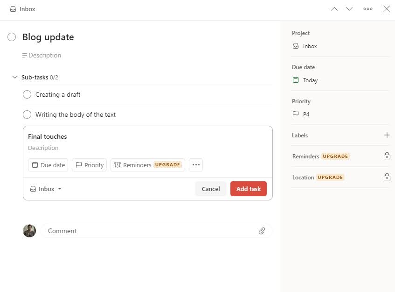This screenshot has width=395, height=292.
Task: Open the Creating a draft sub-task
Action: point(58,95)
